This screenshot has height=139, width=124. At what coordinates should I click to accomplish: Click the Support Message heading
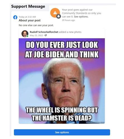(28, 6)
